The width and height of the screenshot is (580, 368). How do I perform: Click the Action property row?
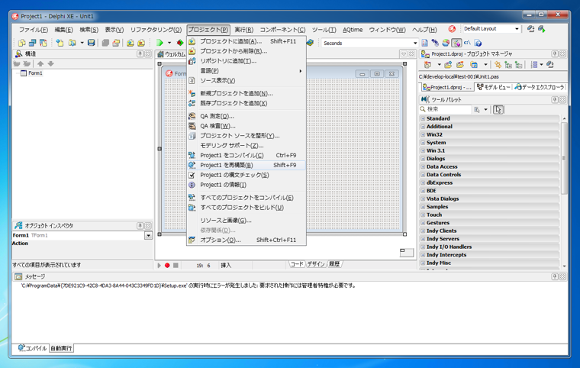click(x=82, y=244)
